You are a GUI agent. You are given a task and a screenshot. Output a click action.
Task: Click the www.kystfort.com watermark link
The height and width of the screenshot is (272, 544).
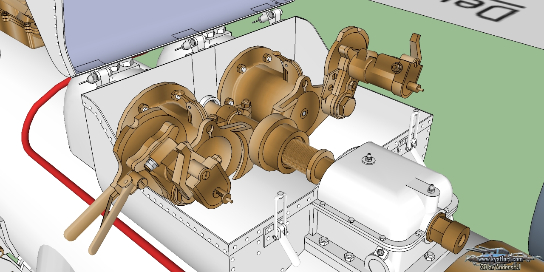click(x=500, y=259)
